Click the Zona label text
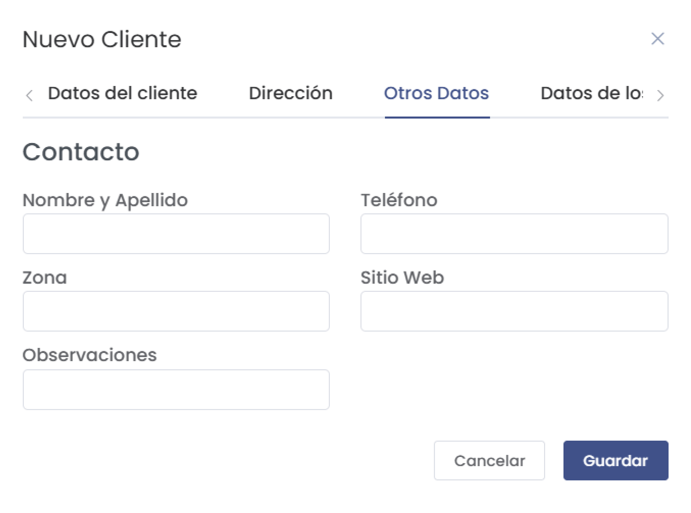The height and width of the screenshot is (513, 691). (x=44, y=278)
